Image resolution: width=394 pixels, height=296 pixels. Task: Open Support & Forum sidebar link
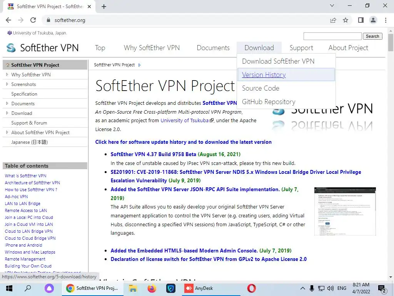coord(29,123)
